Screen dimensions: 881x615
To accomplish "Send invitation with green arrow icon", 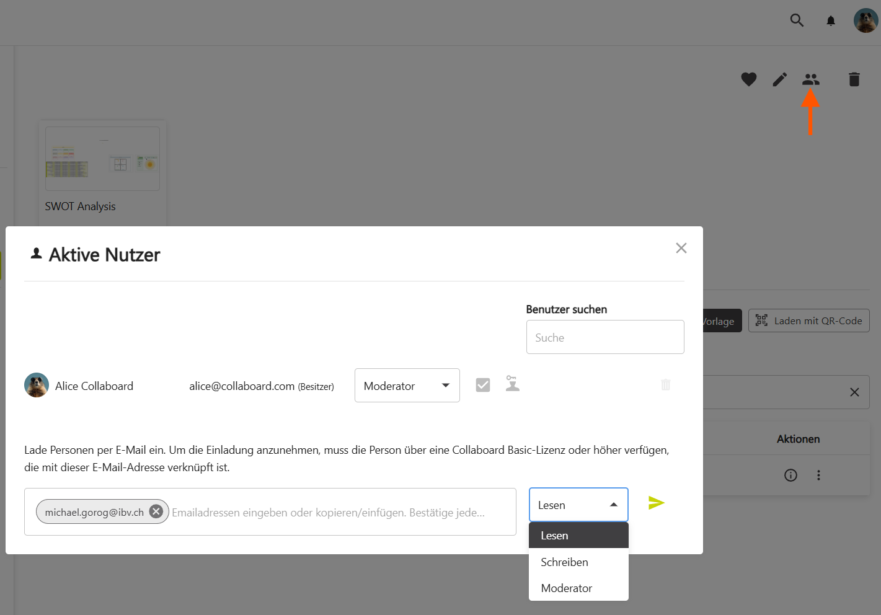I will (x=656, y=503).
